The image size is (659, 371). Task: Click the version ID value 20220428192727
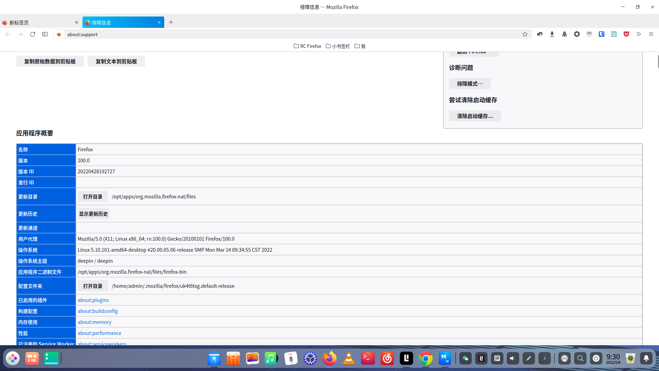click(x=96, y=172)
